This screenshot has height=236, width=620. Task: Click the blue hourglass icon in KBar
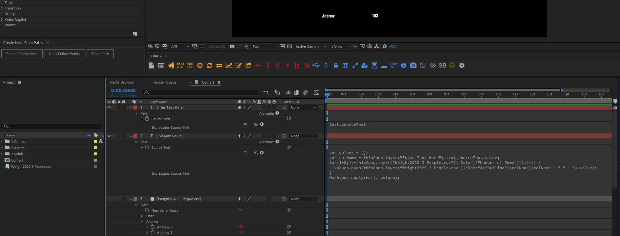click(374, 66)
